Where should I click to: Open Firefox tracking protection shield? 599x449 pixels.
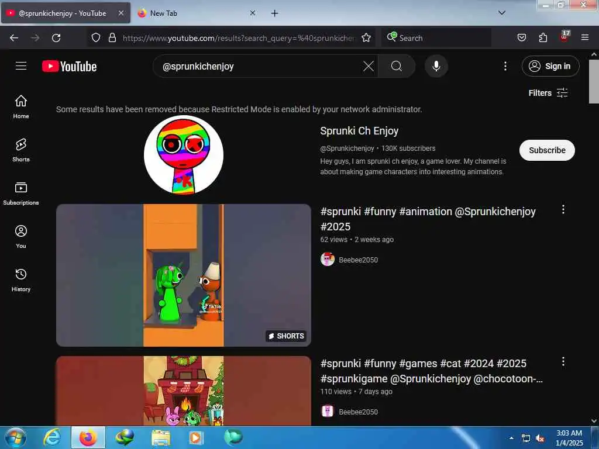(x=96, y=37)
